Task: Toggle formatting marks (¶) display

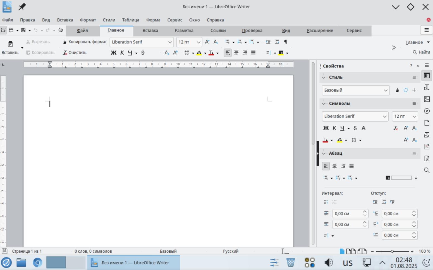Action: (285, 42)
